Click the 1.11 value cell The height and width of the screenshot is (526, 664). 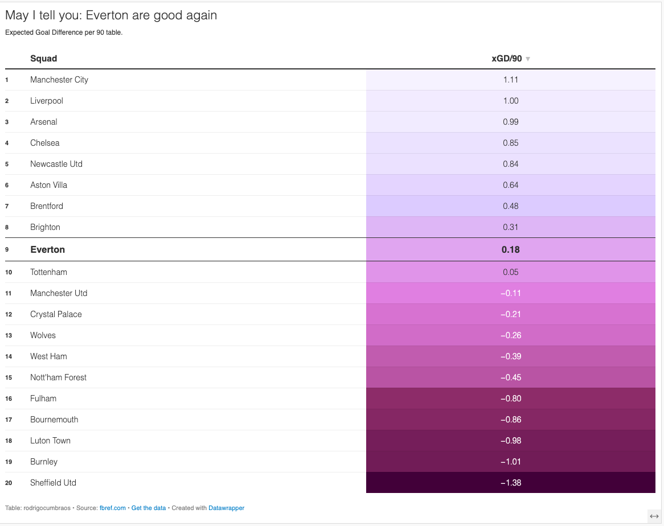[511, 80]
